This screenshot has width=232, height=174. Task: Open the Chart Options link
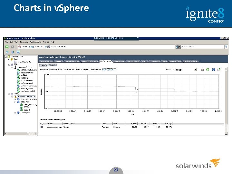pyautogui.click(x=109, y=69)
